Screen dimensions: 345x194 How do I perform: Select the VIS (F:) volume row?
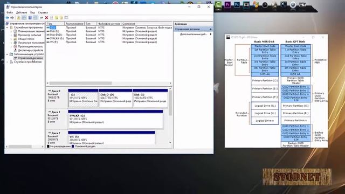point(109,42)
